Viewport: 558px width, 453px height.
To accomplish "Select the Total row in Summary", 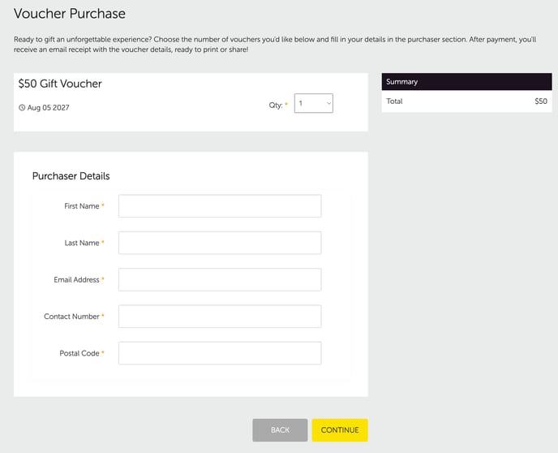I will pyautogui.click(x=467, y=101).
